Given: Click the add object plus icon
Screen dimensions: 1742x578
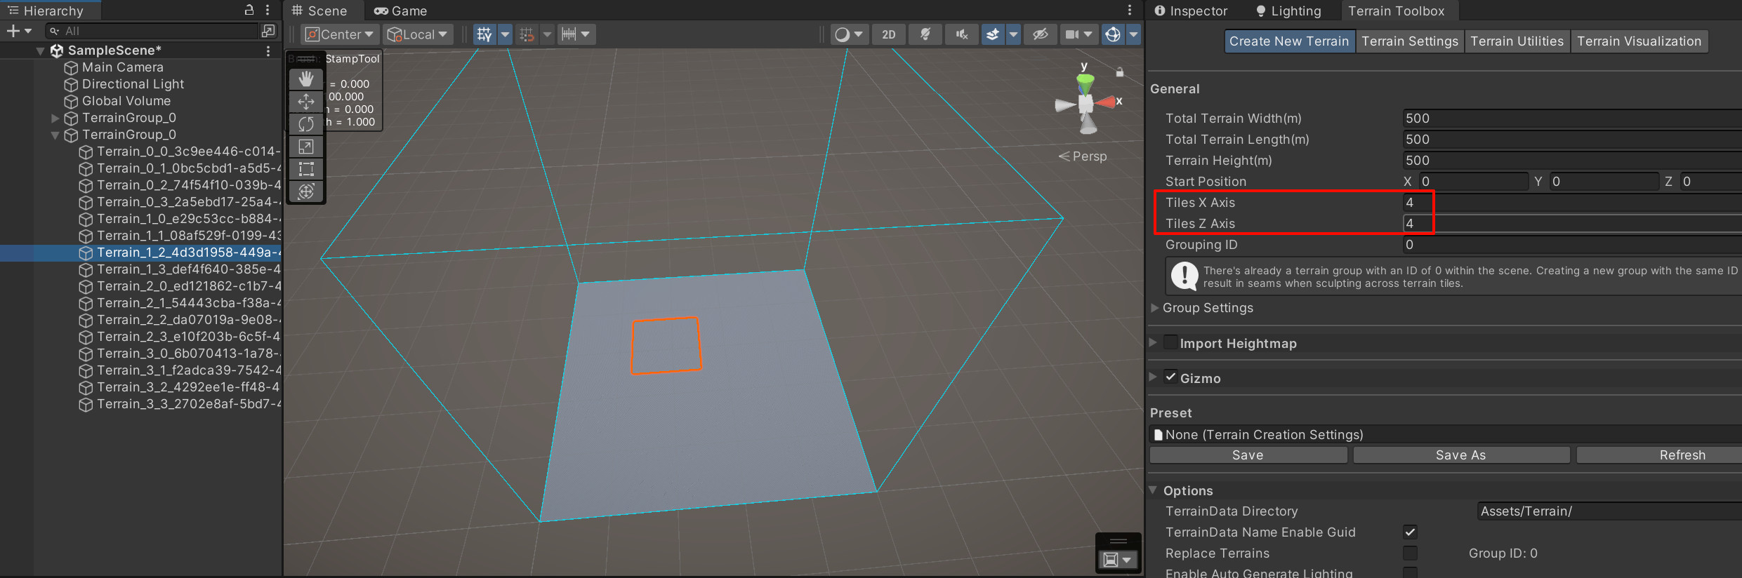Looking at the screenshot, I should [x=13, y=31].
